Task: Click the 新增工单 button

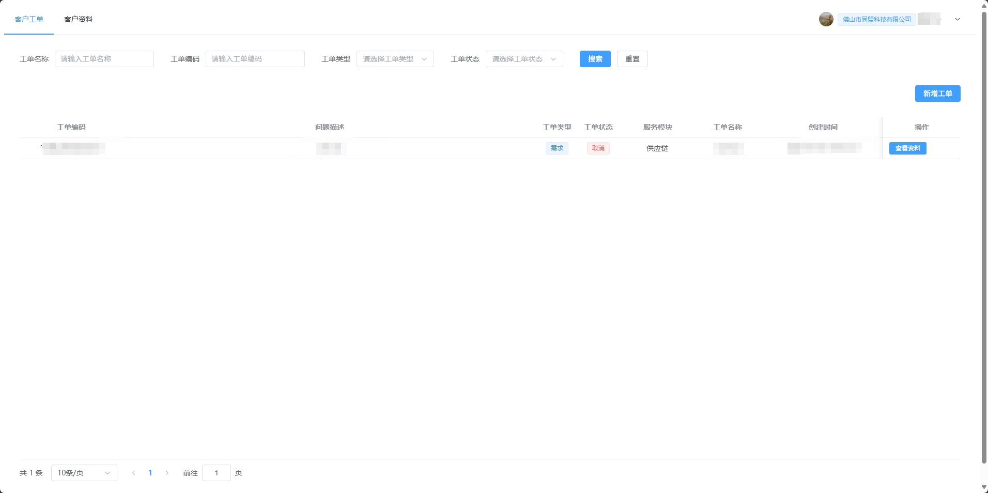Action: [936, 94]
